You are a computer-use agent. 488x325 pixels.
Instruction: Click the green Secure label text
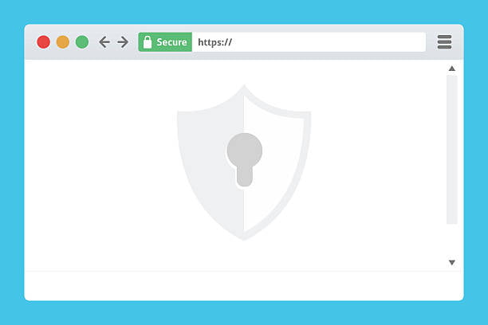click(x=171, y=42)
